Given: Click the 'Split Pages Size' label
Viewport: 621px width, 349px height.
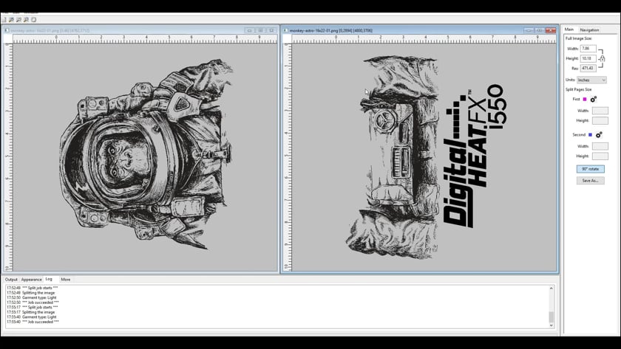Looking at the screenshot, I should coord(578,89).
